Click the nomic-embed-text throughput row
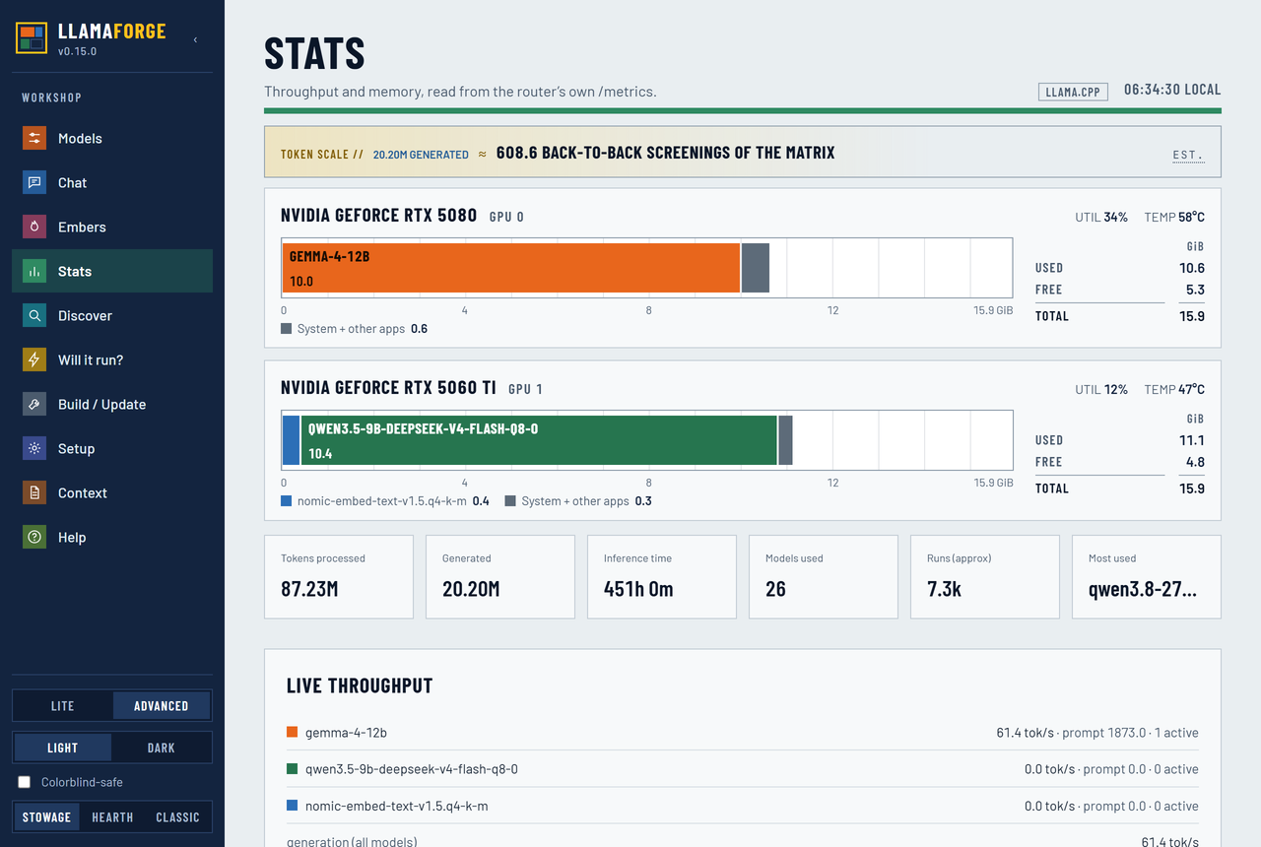 pos(743,806)
